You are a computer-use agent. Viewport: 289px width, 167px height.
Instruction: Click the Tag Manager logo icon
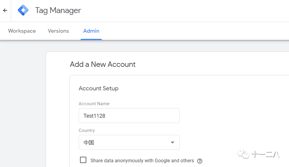(23, 10)
